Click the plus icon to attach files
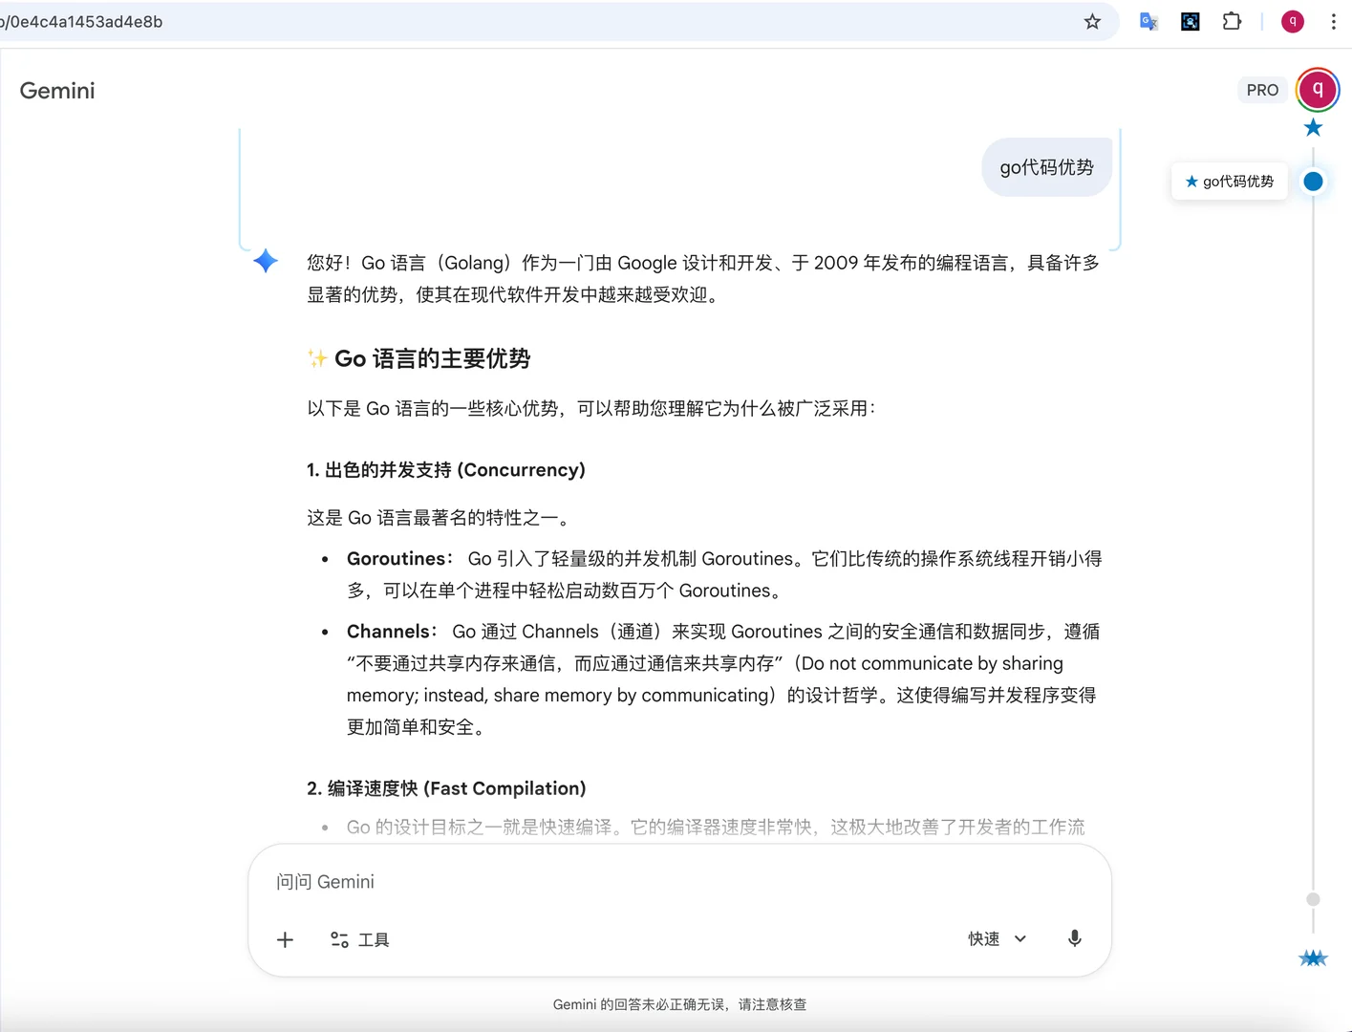This screenshot has width=1352, height=1032. click(285, 939)
